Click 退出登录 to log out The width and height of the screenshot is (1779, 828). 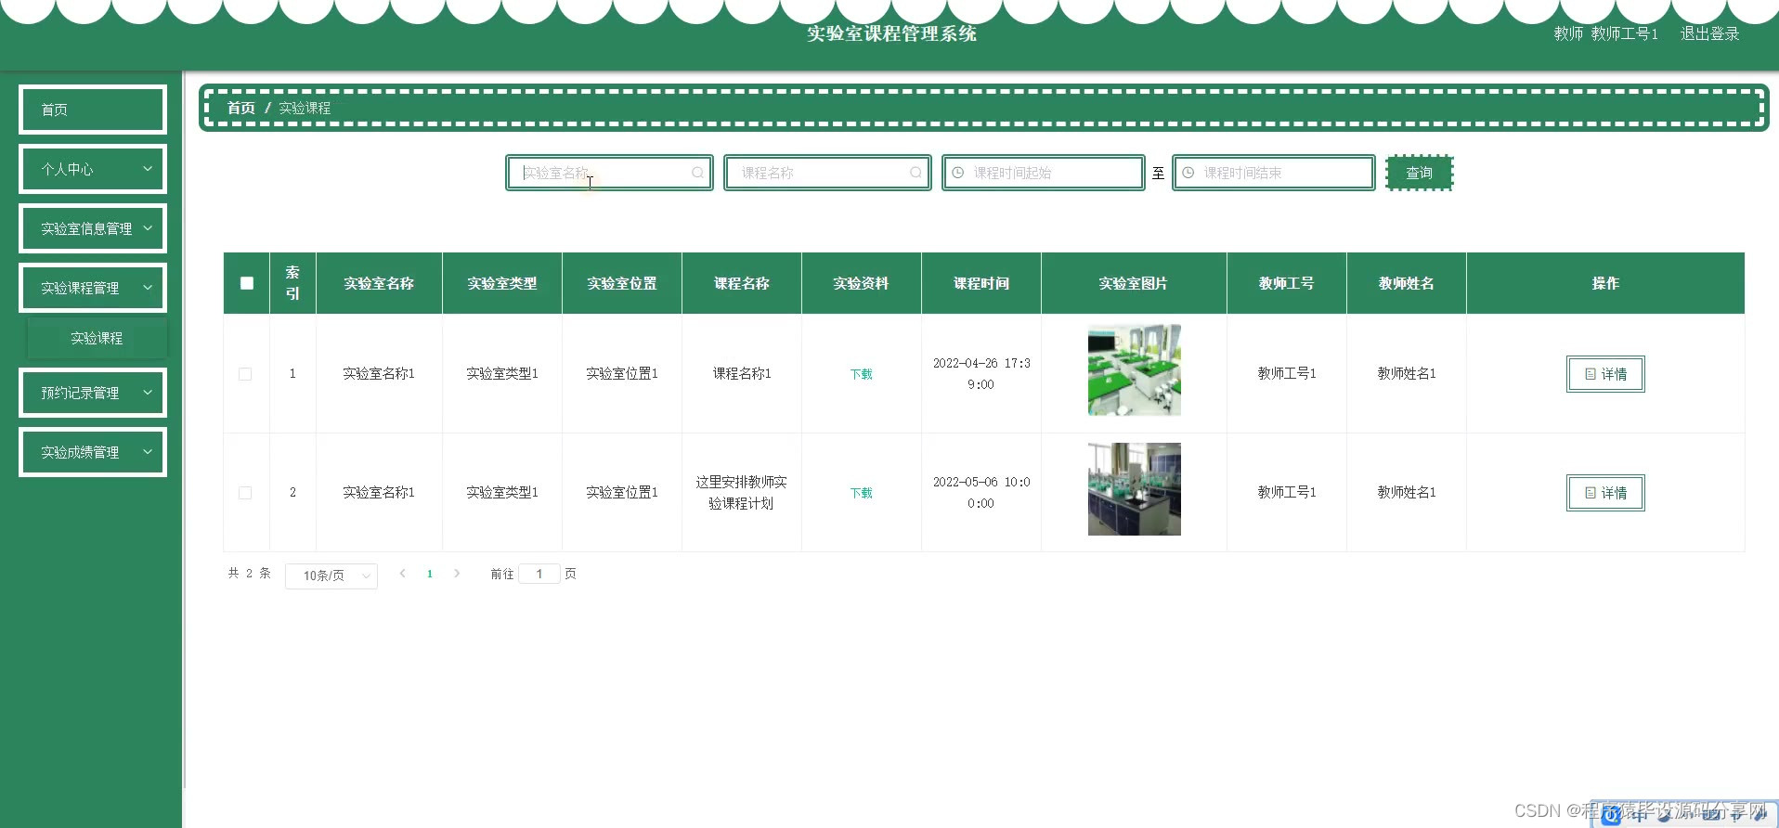pos(1709,33)
